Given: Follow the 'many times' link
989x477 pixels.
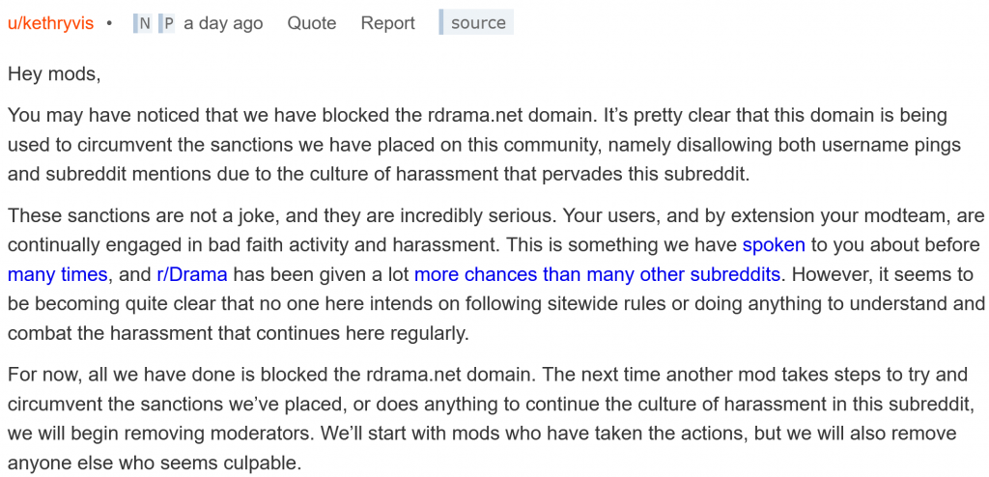Looking at the screenshot, I should point(57,274).
